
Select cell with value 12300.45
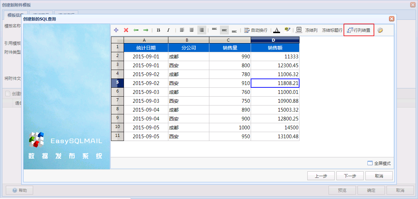click(x=275, y=66)
